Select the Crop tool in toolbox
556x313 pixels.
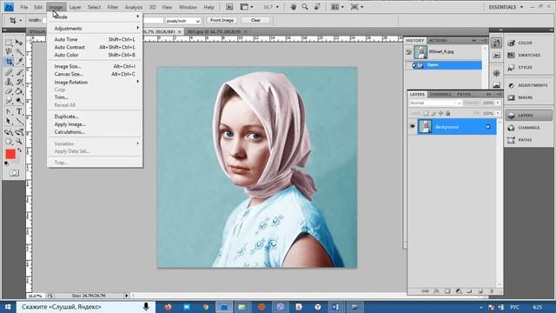(9, 62)
